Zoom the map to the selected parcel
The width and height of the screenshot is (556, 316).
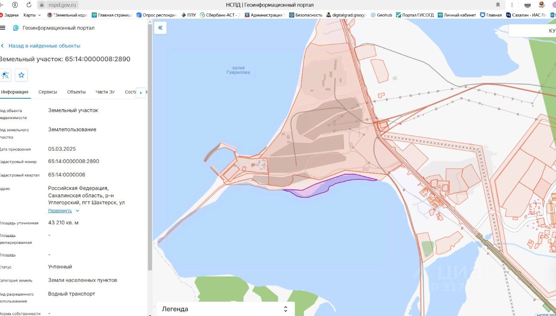[6, 75]
